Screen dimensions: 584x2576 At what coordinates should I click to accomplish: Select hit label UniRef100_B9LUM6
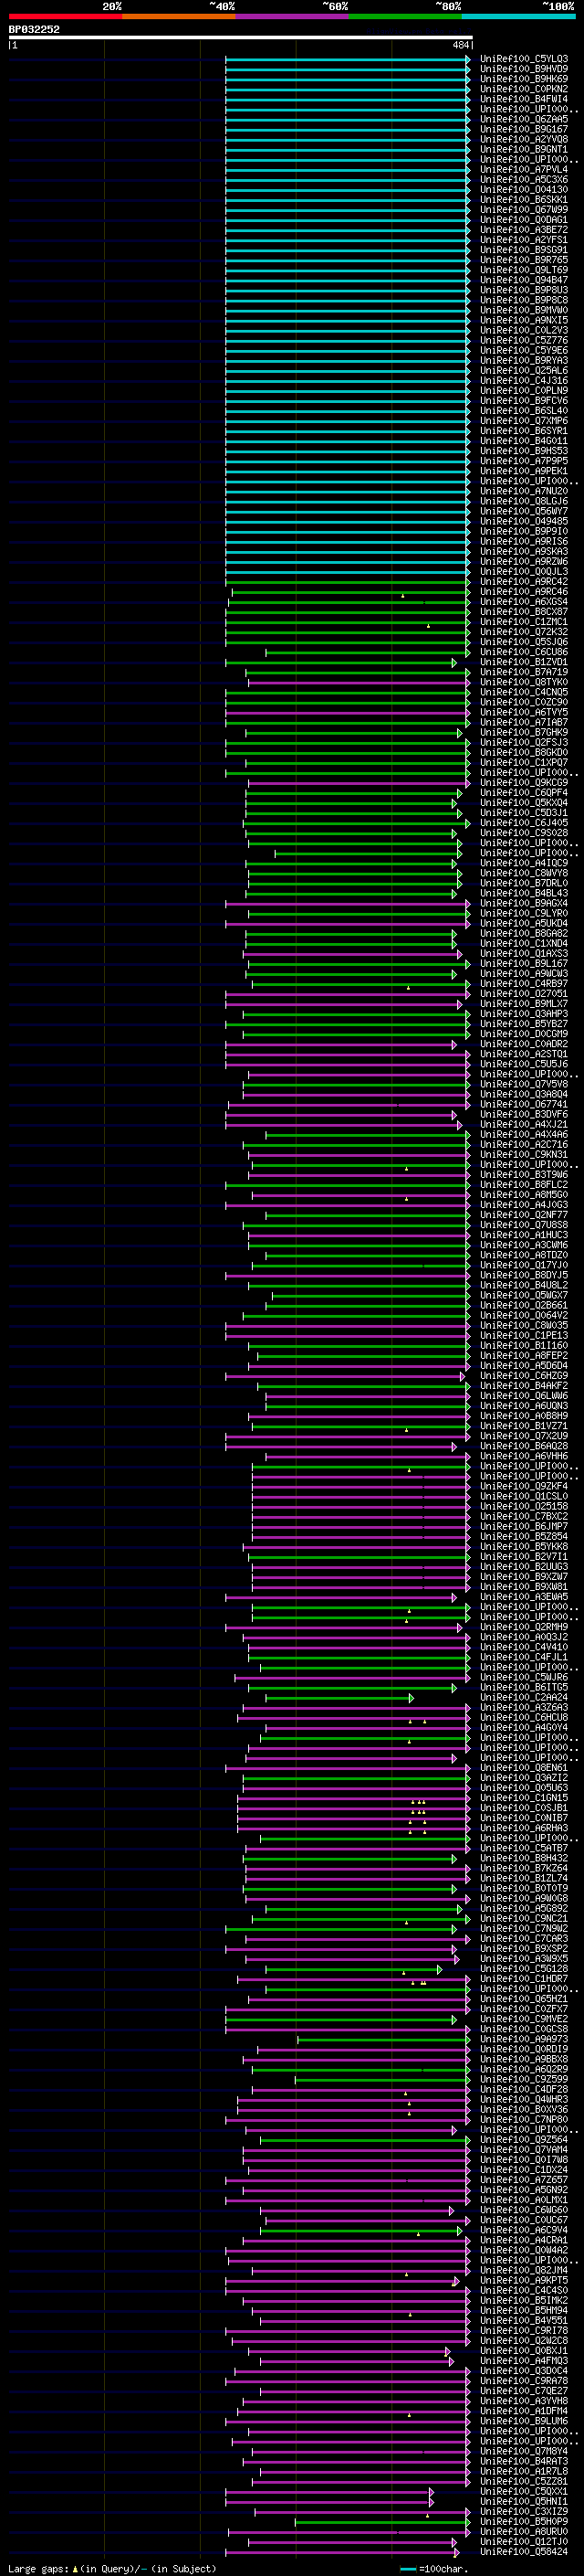point(524,2421)
